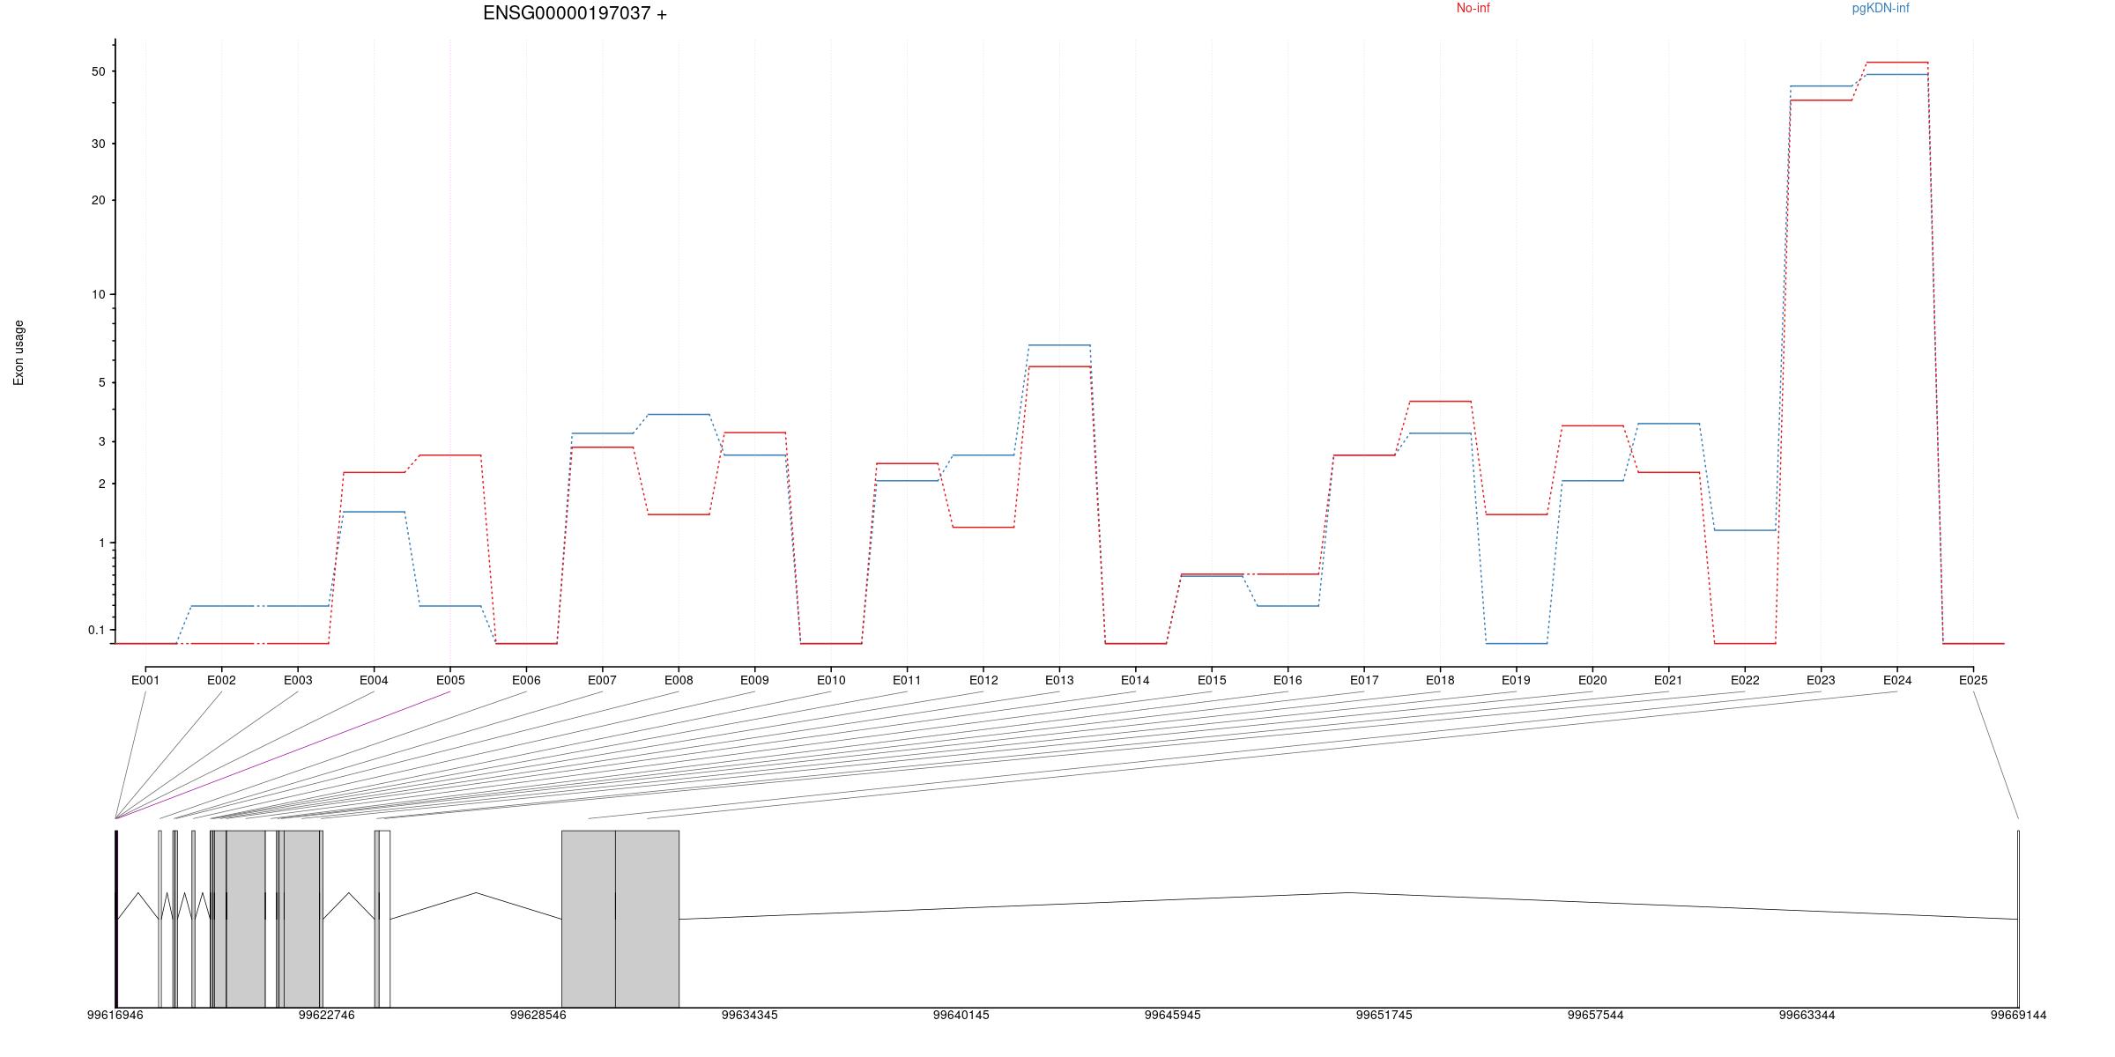Click genomic coordinate 99651745
The image size is (2115, 1057).
tap(1384, 1015)
